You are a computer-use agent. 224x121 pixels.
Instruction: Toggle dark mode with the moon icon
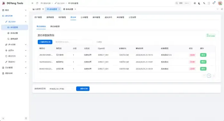[x=199, y=3]
